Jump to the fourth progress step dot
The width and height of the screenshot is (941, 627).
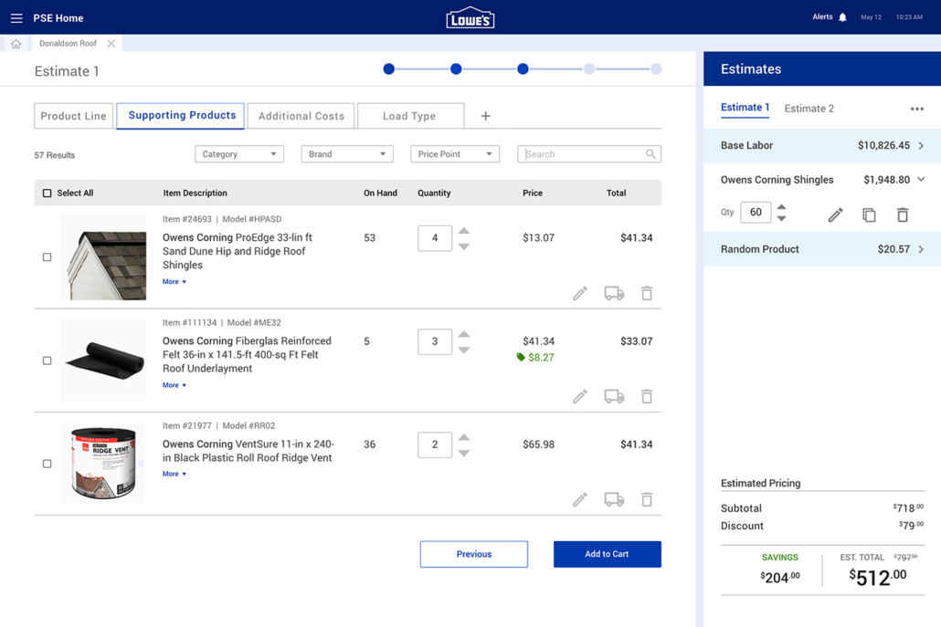[589, 69]
